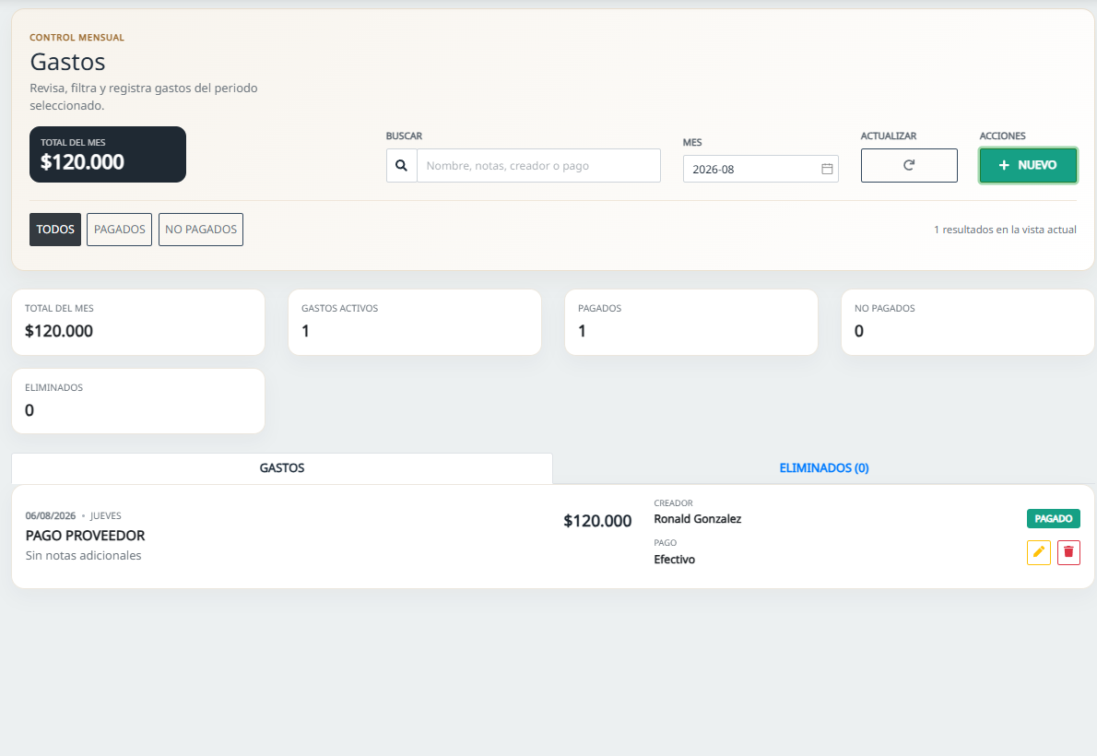This screenshot has height=756, width=1097.
Task: Filter by No Pagados expenses
Action: 201,230
